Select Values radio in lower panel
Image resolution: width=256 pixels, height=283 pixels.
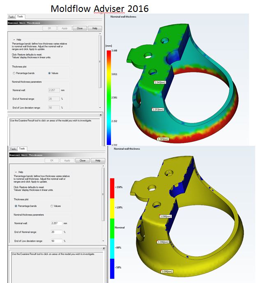[52, 206]
